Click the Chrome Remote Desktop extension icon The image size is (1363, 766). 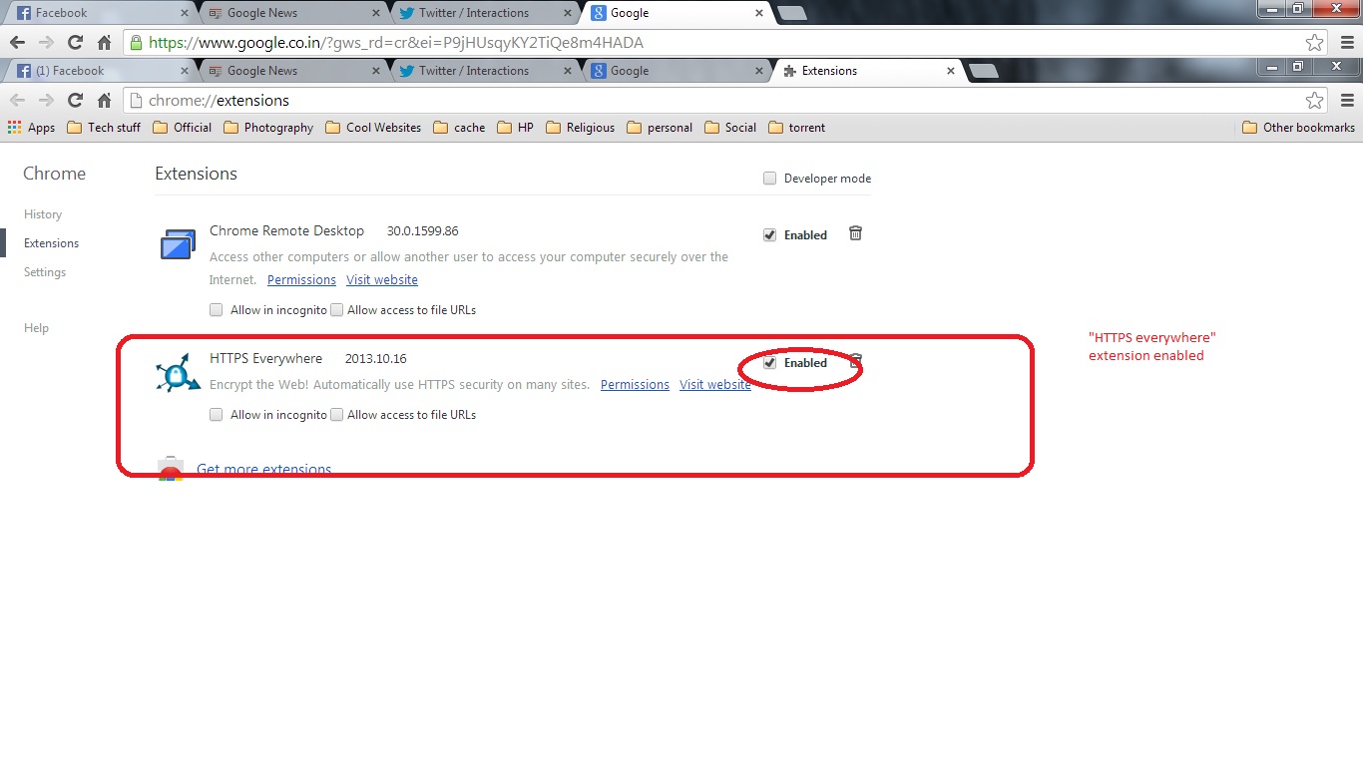[x=178, y=244]
